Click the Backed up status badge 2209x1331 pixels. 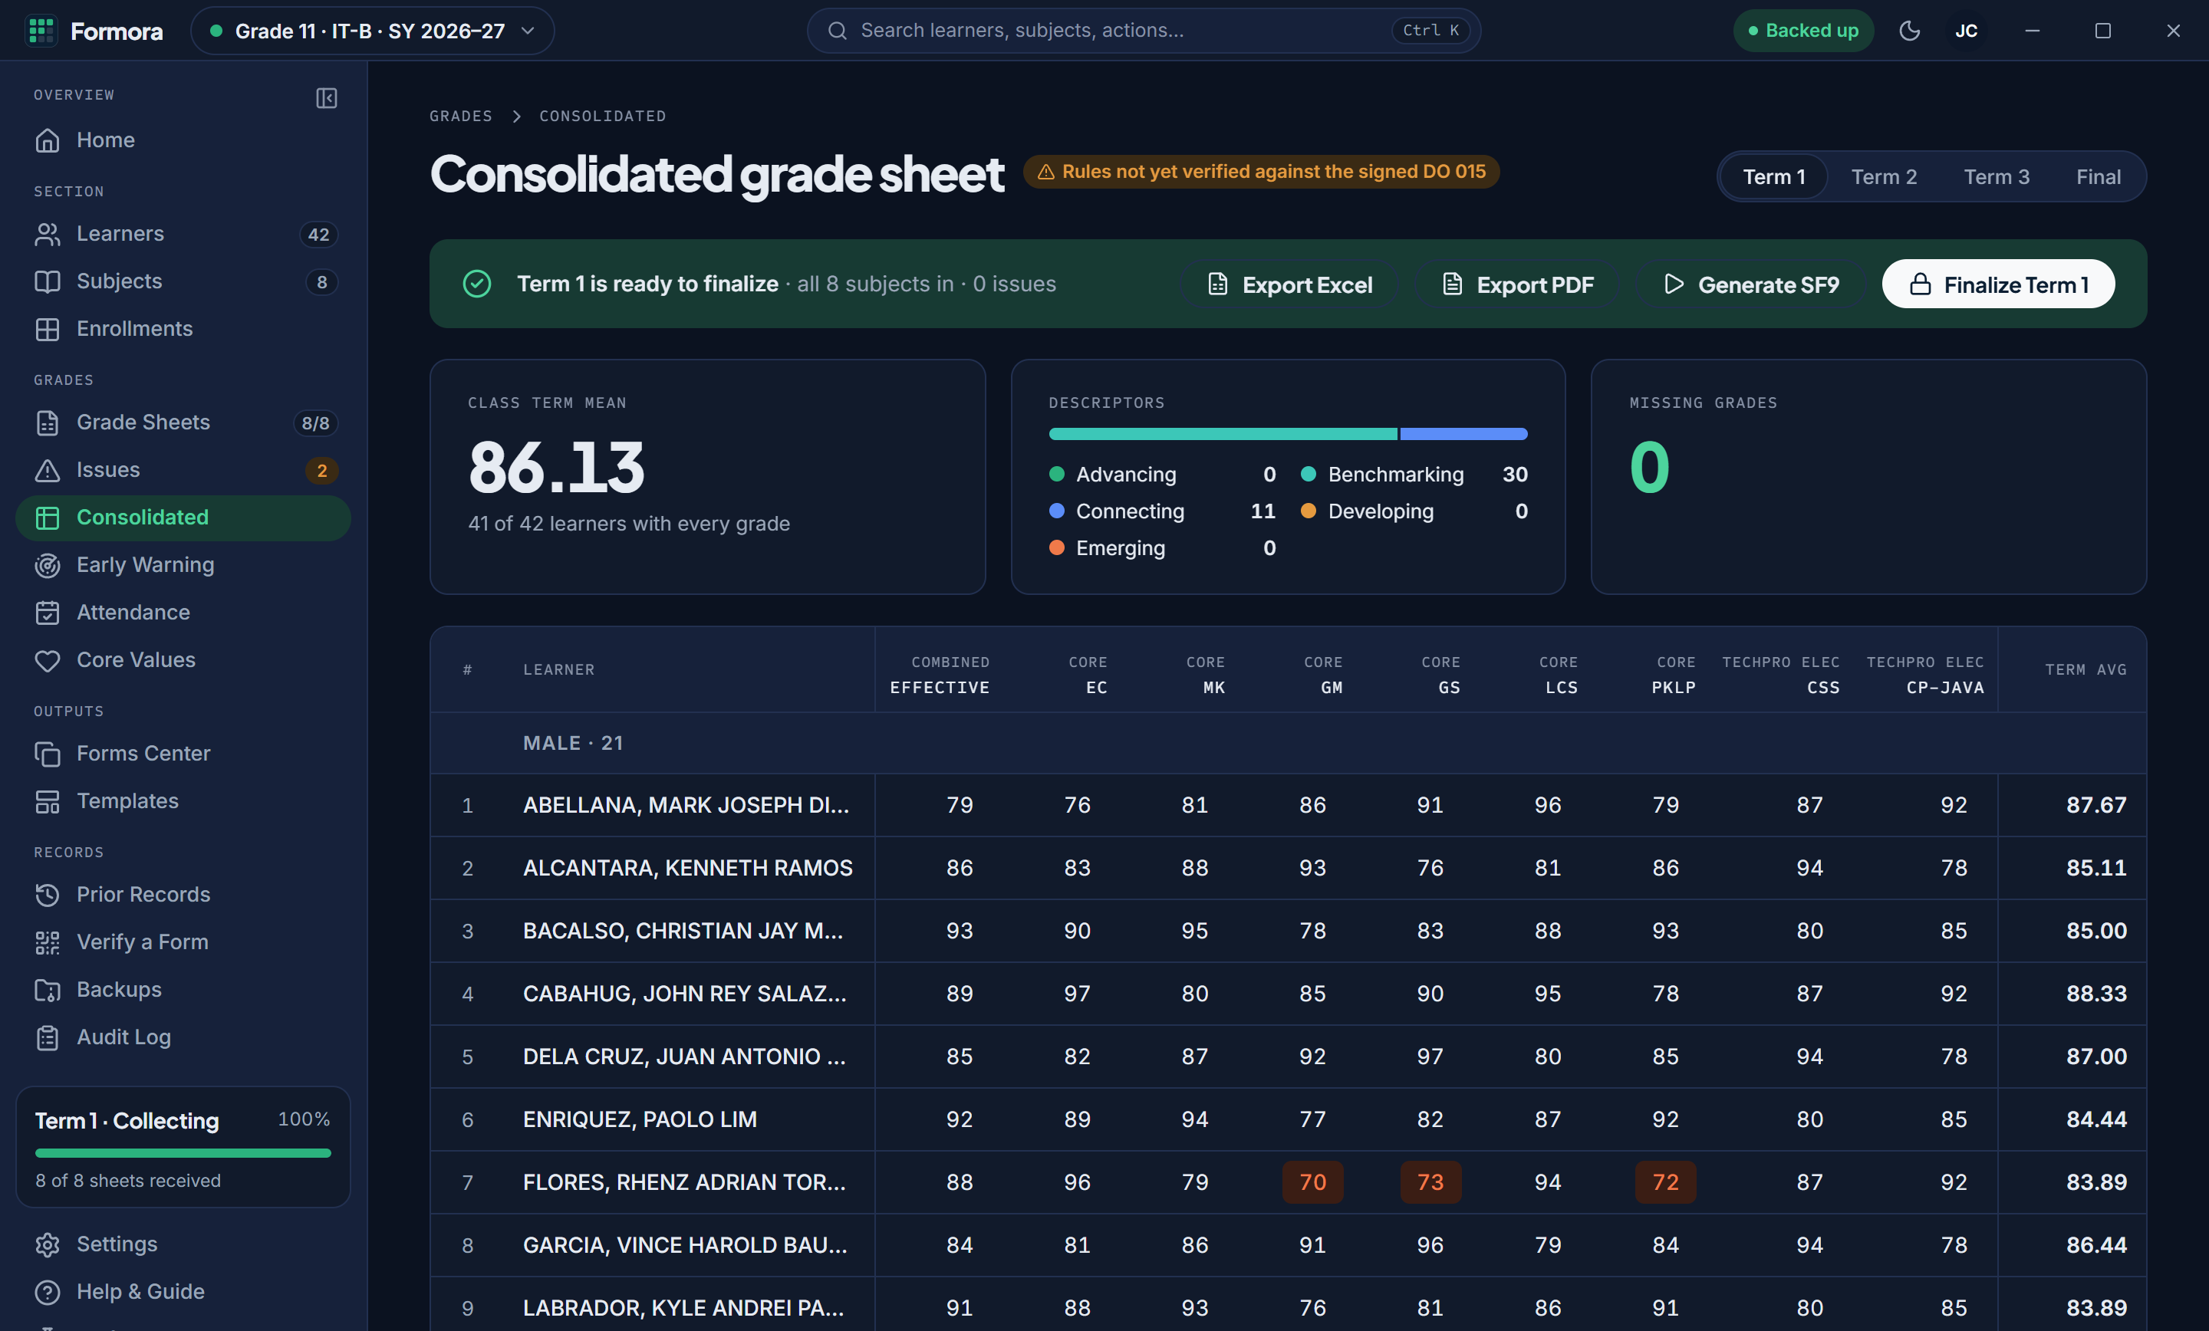pos(1803,31)
